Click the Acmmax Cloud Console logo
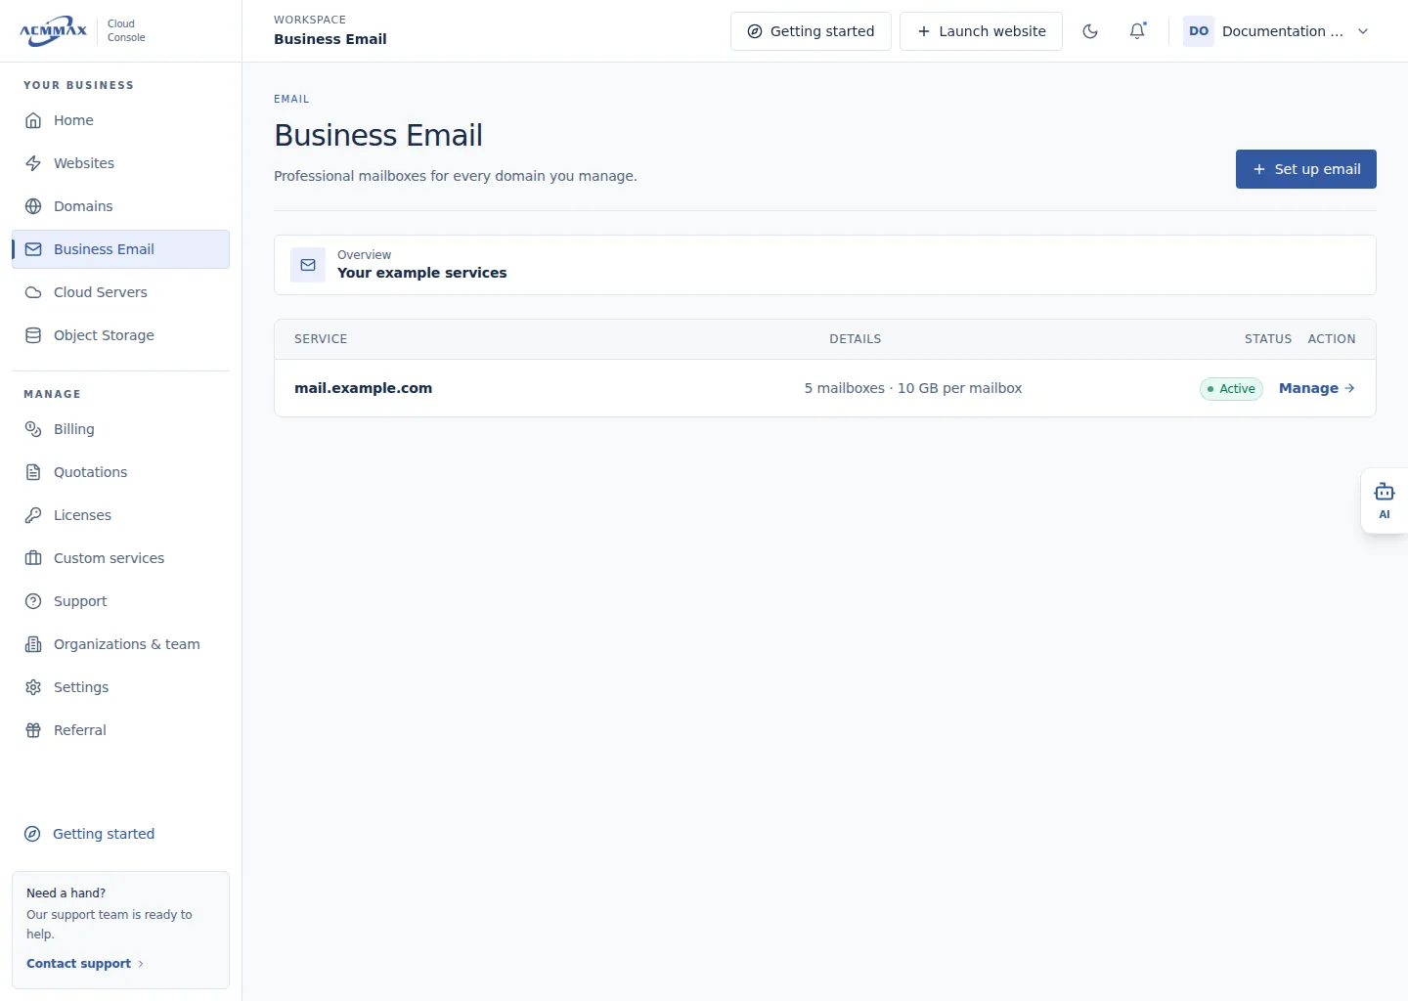Screen dimensions: 1408x1001 pos(82,31)
